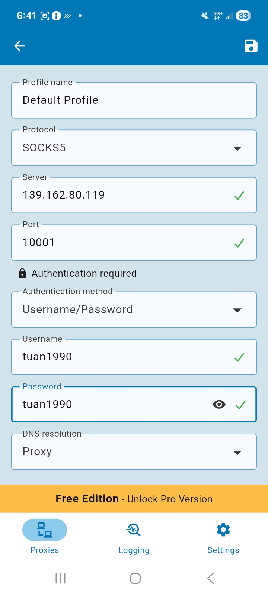The width and height of the screenshot is (268, 595).
Task: Open Android recent apps button
Action: (60, 578)
